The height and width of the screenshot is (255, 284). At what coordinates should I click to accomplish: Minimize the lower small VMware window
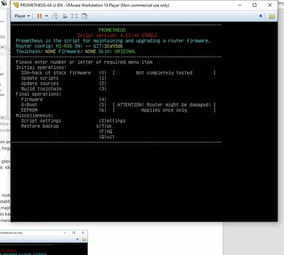pyautogui.click(x=64, y=233)
